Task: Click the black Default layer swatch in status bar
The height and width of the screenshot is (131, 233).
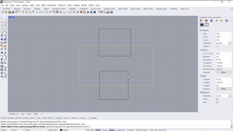Action: pos(61,130)
